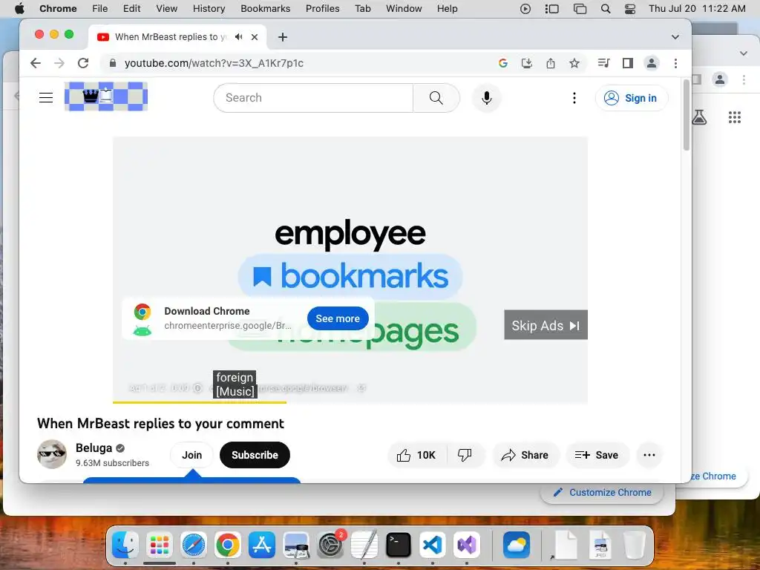The width and height of the screenshot is (760, 570).
Task: Open Terminal from the Dock
Action: pyautogui.click(x=399, y=545)
